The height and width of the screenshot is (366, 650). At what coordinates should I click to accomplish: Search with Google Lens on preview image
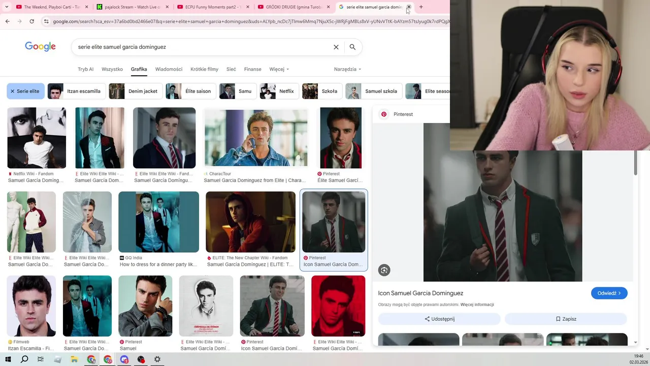(384, 270)
